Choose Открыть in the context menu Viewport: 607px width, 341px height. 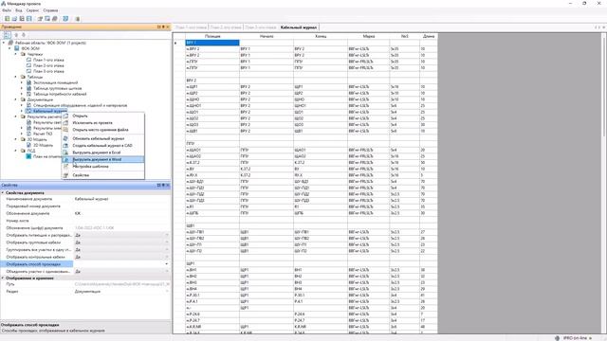click(80, 116)
